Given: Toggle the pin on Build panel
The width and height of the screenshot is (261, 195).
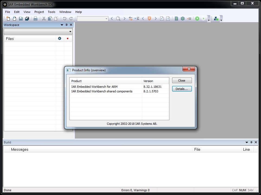Looking at the screenshot, I should [x=251, y=142].
